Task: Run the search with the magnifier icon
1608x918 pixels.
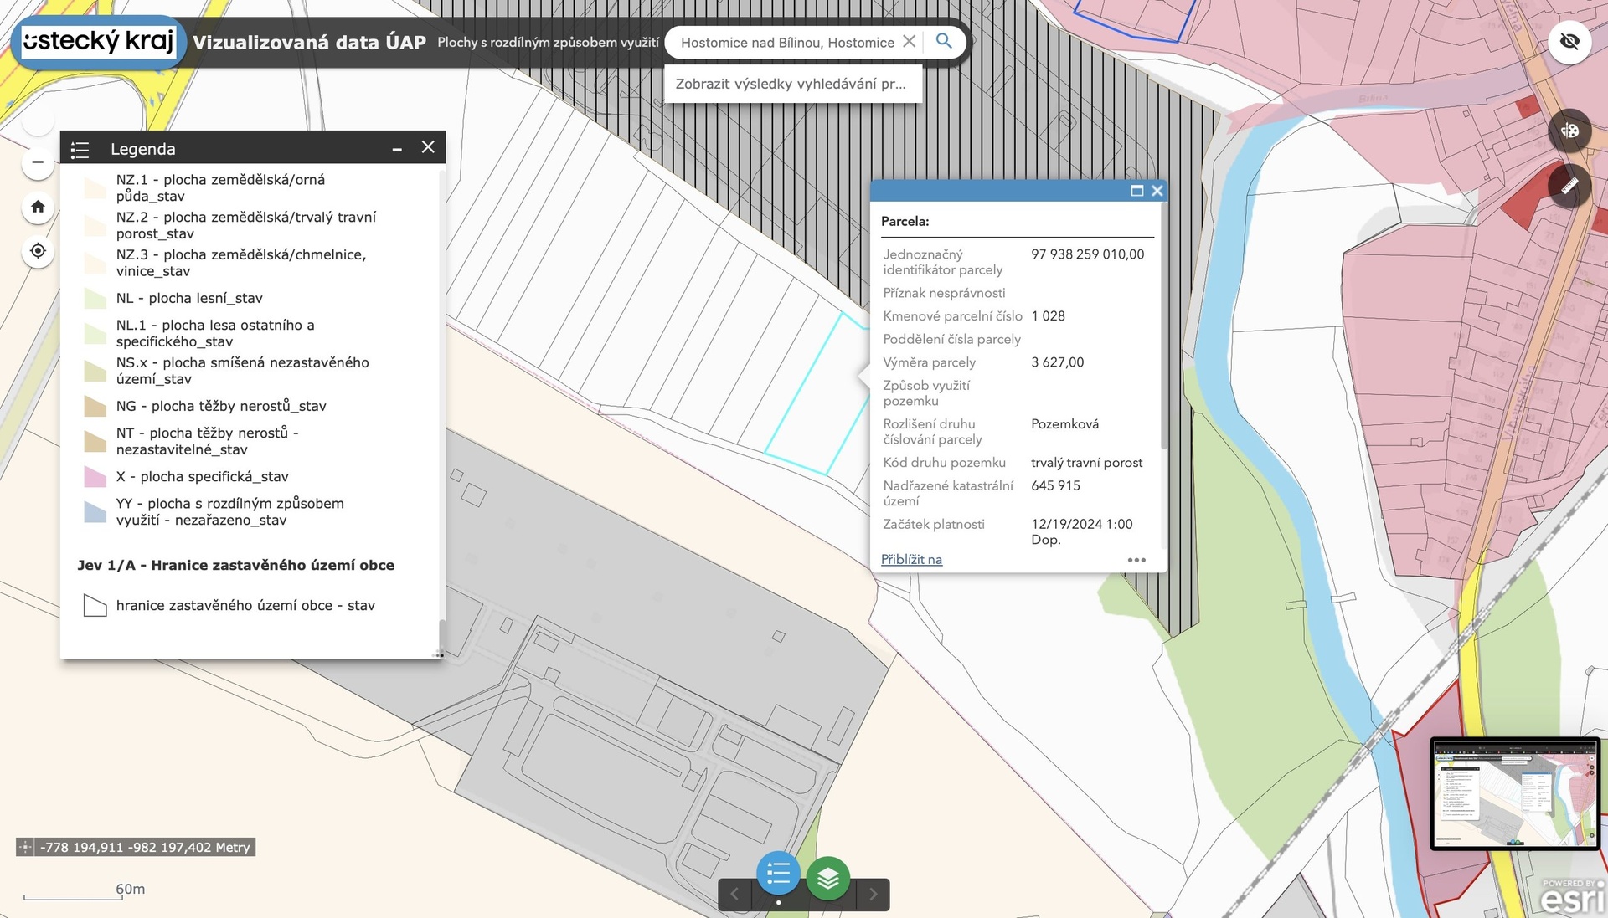Action: click(944, 41)
